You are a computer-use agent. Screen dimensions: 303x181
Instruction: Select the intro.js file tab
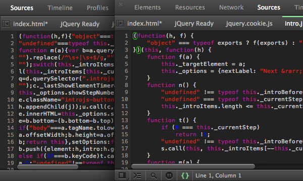[294, 24]
